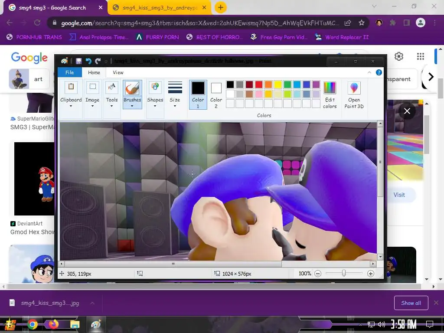Expand the Clipboard group dropdown
The width and height of the screenshot is (444, 333).
coord(71,106)
